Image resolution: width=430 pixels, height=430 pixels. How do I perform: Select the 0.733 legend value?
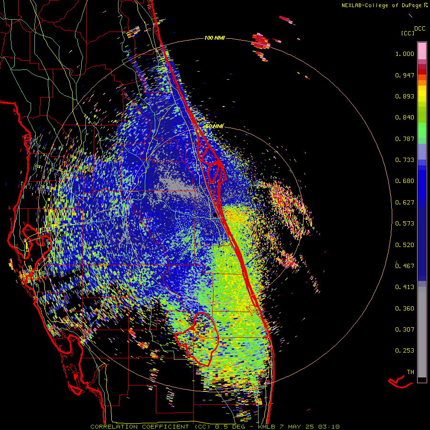(405, 160)
